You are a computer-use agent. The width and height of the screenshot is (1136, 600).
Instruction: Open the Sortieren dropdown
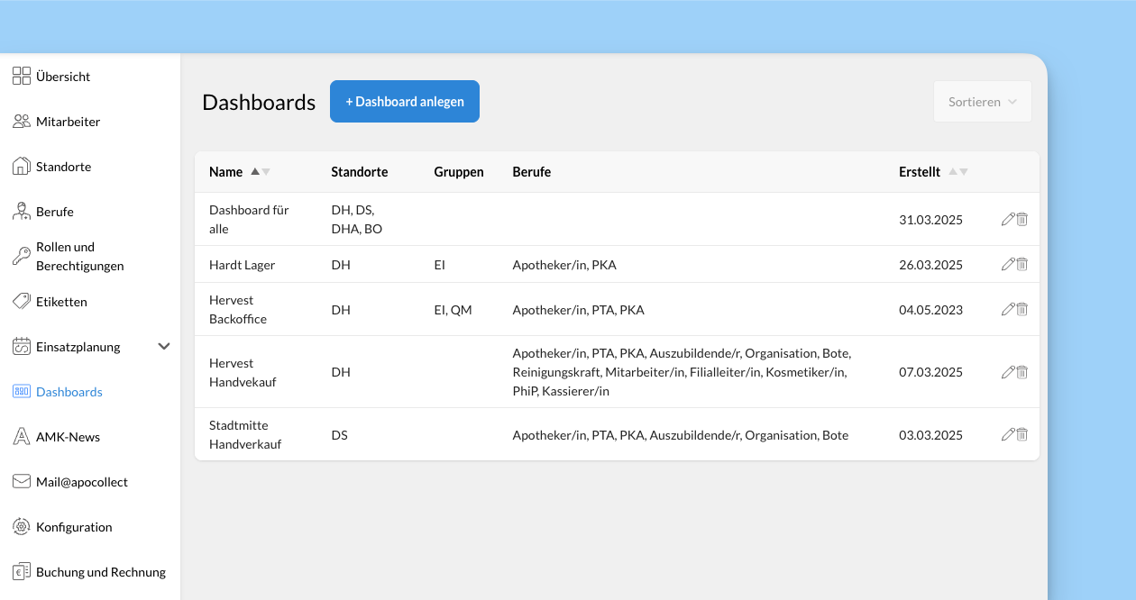(982, 102)
